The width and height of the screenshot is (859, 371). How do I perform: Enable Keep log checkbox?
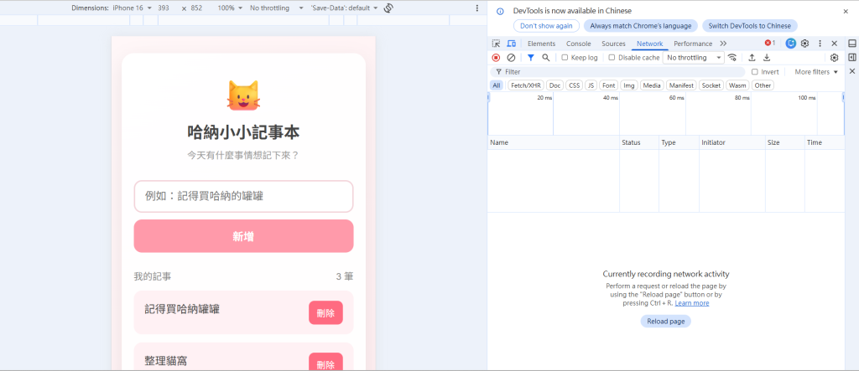565,58
